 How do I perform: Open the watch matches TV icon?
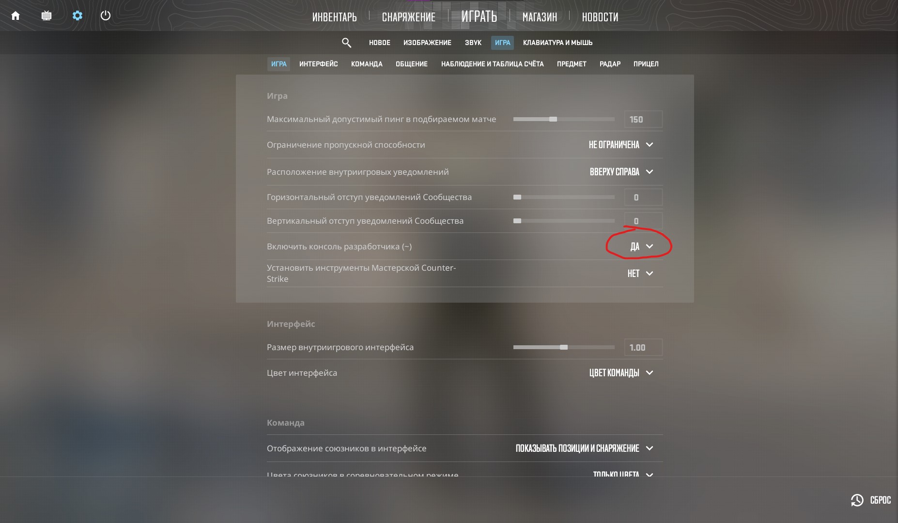(46, 15)
